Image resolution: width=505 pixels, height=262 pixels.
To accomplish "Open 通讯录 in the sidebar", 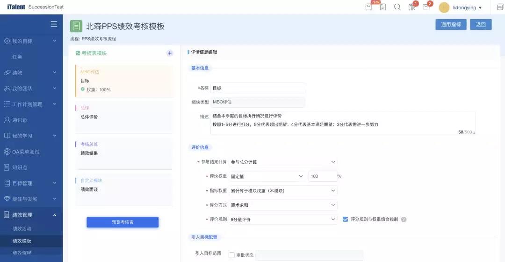I will coord(20,120).
